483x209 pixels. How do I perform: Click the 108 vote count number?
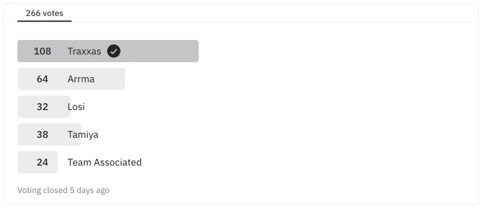(42, 51)
